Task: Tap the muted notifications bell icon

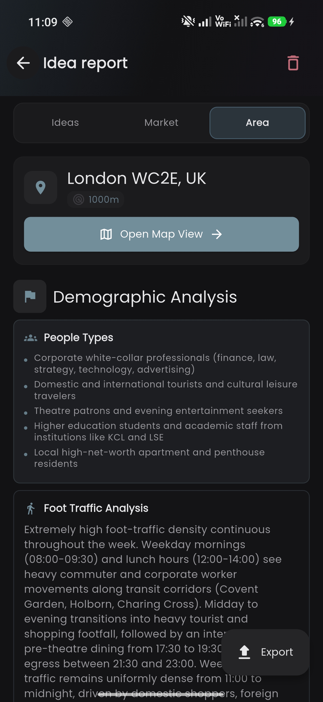Action: click(188, 21)
